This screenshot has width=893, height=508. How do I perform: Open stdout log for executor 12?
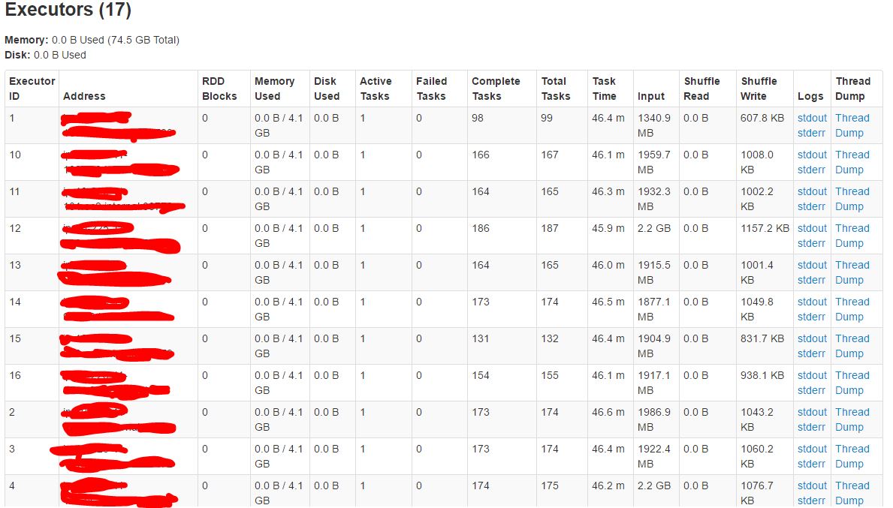[811, 228]
